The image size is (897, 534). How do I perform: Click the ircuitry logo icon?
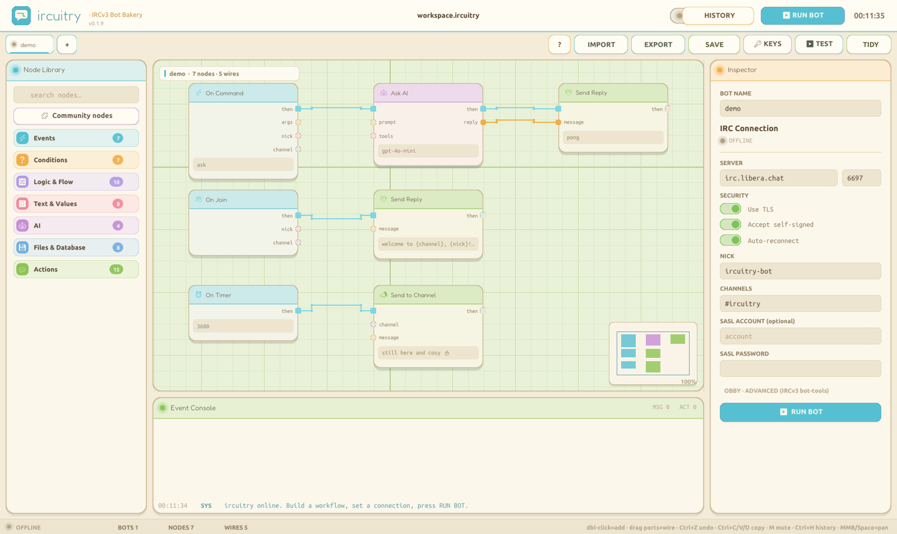(x=21, y=16)
